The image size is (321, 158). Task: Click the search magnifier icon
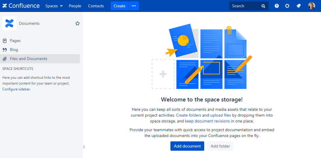(x=263, y=6)
